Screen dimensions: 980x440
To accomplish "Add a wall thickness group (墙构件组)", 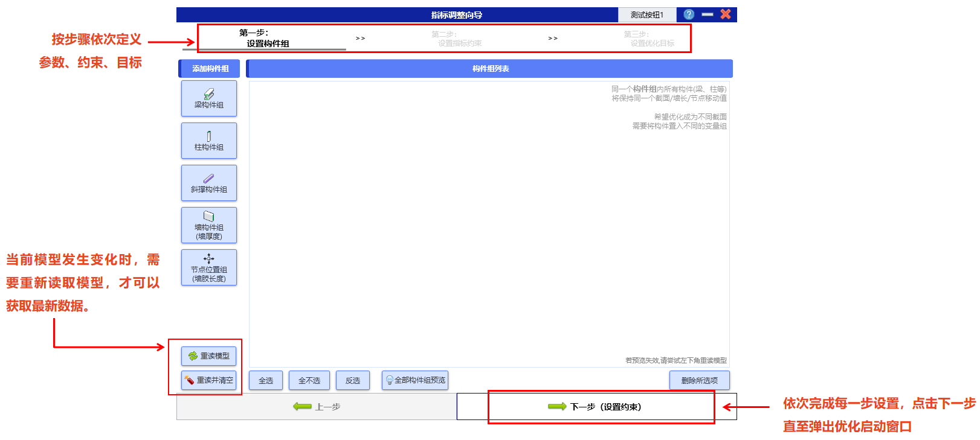I will [209, 225].
